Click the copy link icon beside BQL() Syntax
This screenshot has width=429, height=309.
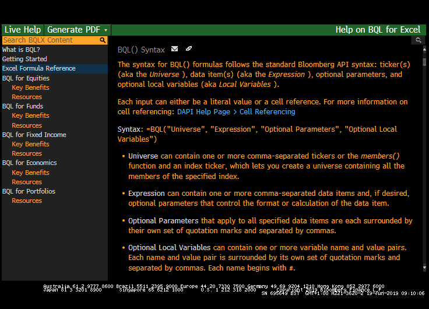(x=189, y=49)
